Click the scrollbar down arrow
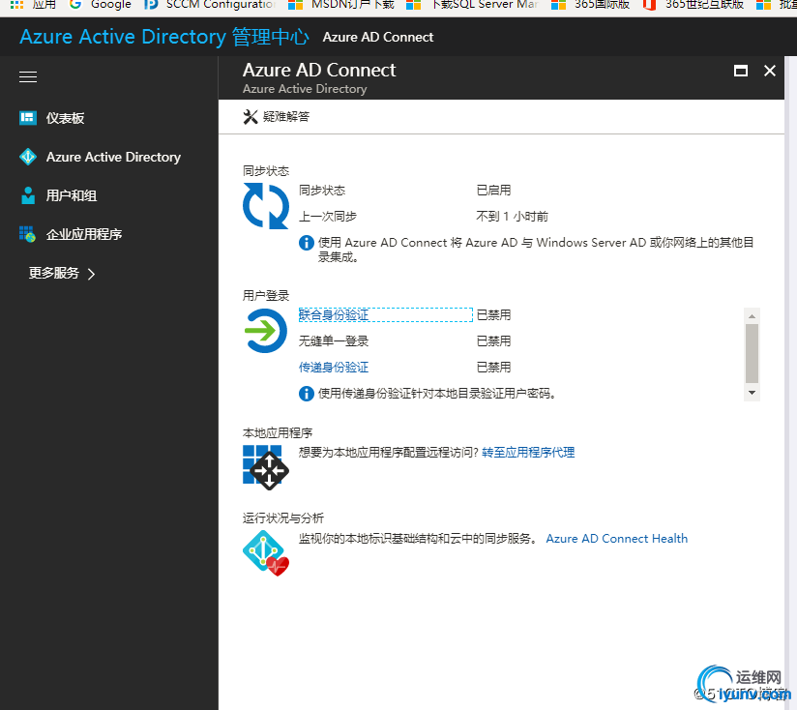Screen dimensions: 797x710 (752, 393)
